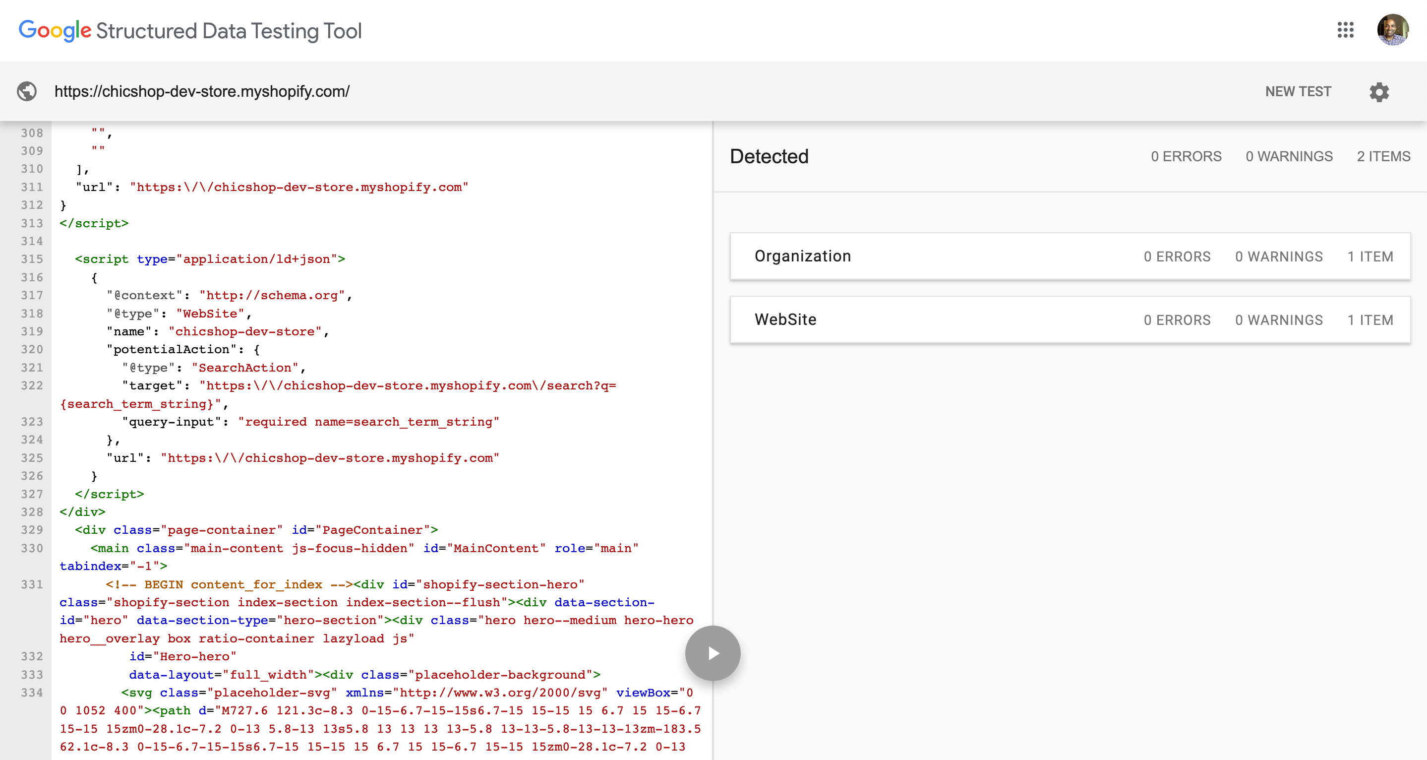
Task: Click the 1 ITEM count on Organization row
Action: tap(1370, 256)
